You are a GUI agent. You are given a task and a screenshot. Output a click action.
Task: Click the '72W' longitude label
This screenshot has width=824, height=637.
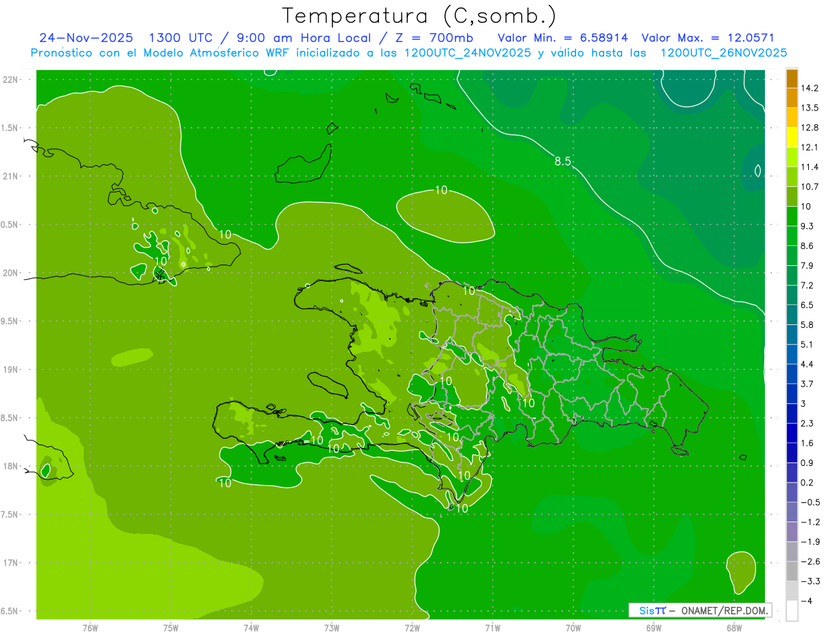tap(412, 627)
